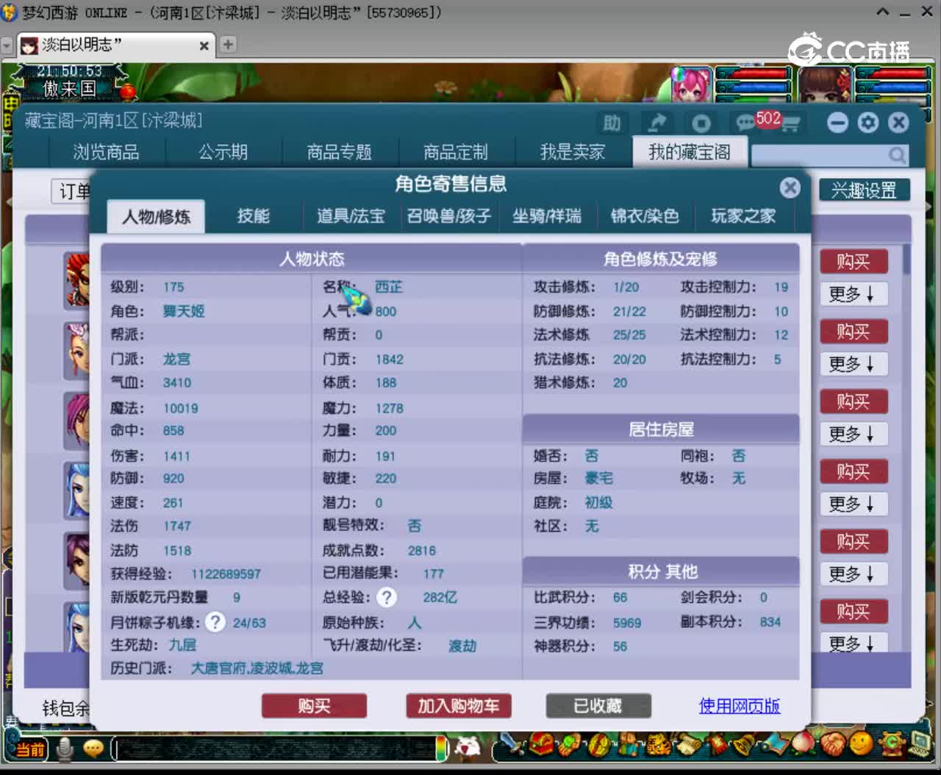
Task: Click the microphone icon in chat bar
Action: coord(65,749)
